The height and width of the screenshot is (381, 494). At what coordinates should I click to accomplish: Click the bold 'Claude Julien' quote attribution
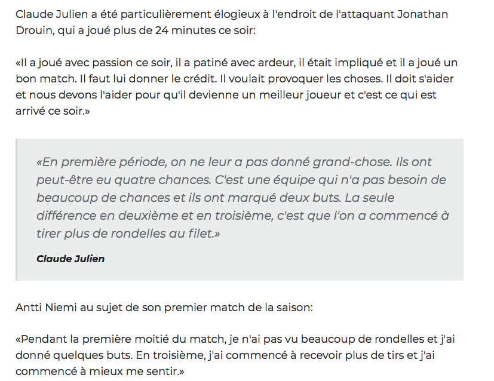pyautogui.click(x=70, y=259)
